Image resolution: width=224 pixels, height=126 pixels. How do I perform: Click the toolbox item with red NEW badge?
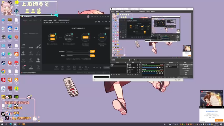[24, 67]
